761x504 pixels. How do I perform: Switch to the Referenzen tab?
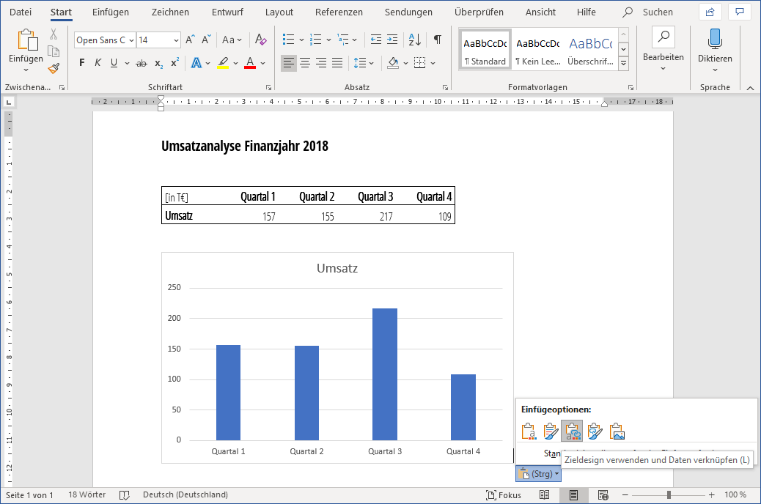tap(339, 12)
